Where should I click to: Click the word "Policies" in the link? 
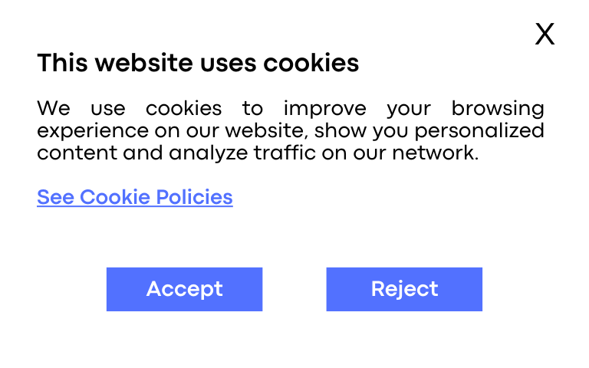point(194,197)
